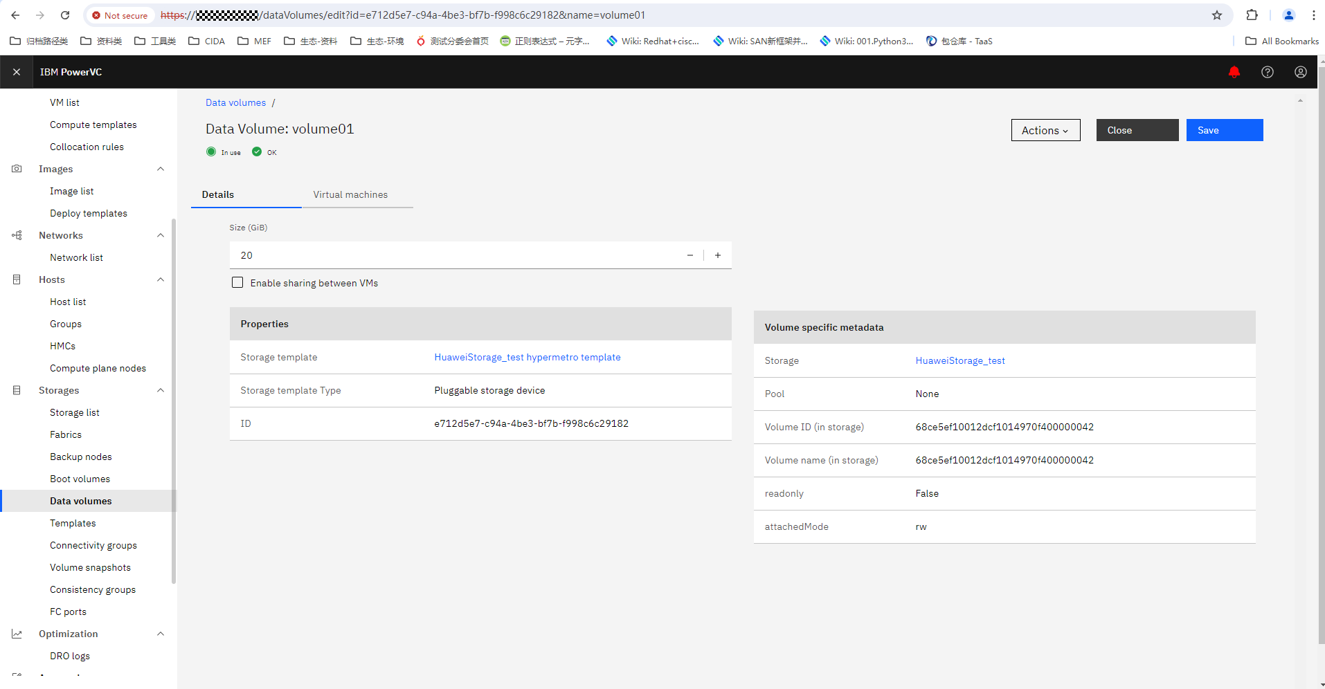Screen dimensions: 1325x689
Task: Click the browser address bar URL
Action: 403,15
